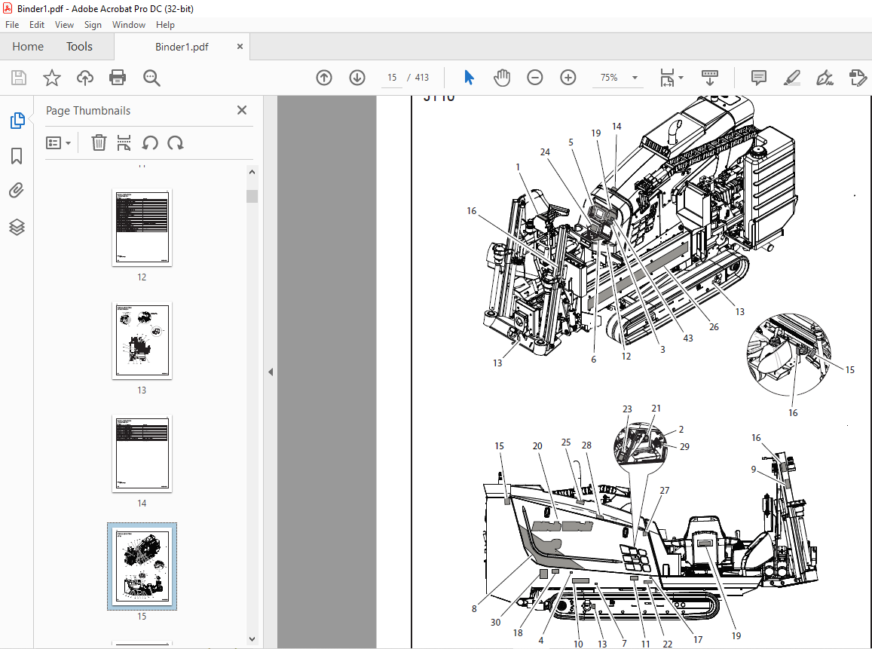Click the thumbnails scrollbar up arrow
Image resolution: width=872 pixels, height=649 pixels.
click(x=252, y=172)
